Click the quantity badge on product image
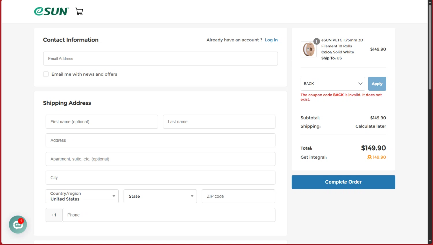 317,41
